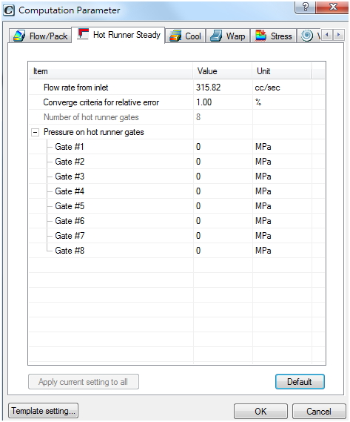350x422 pixels.
Task: Reset values with the Default button
Action: coord(300,381)
